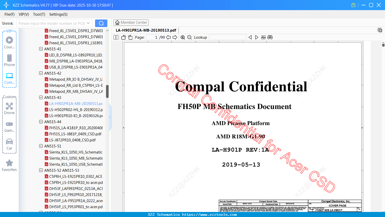
Task: Click the XZZ Schematics app logo
Action: 6,5
